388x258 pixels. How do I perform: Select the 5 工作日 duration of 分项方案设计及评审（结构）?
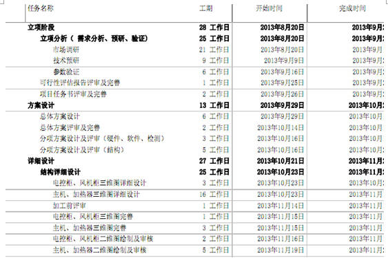coord(216,150)
